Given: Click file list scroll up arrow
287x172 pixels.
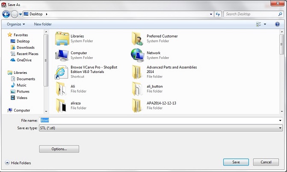Looking at the screenshot, I should pyautogui.click(x=281, y=32).
